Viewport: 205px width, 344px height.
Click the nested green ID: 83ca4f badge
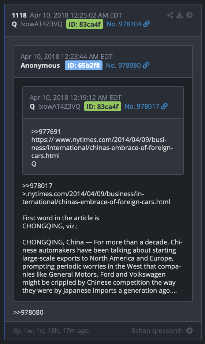(x=103, y=106)
